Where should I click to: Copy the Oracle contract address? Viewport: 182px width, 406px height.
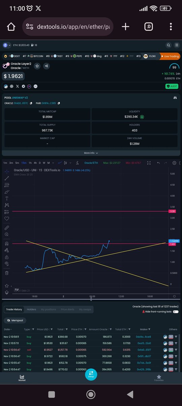point(30,103)
